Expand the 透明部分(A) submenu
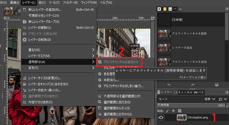The width and height of the screenshot is (229, 125). [59, 62]
